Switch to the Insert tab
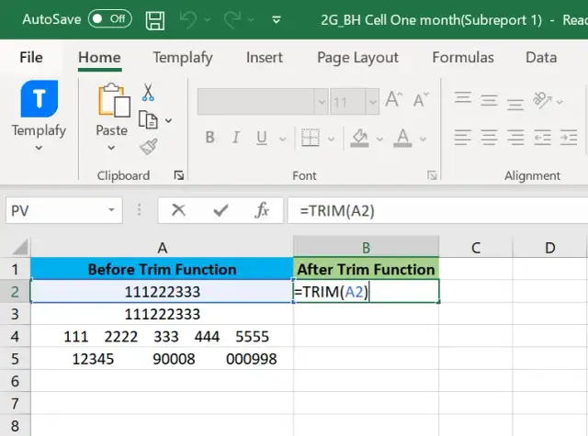The height and width of the screenshot is (436, 588). click(x=264, y=57)
